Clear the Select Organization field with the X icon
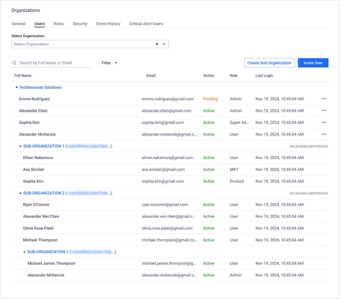The image size is (340, 299). 157,44
